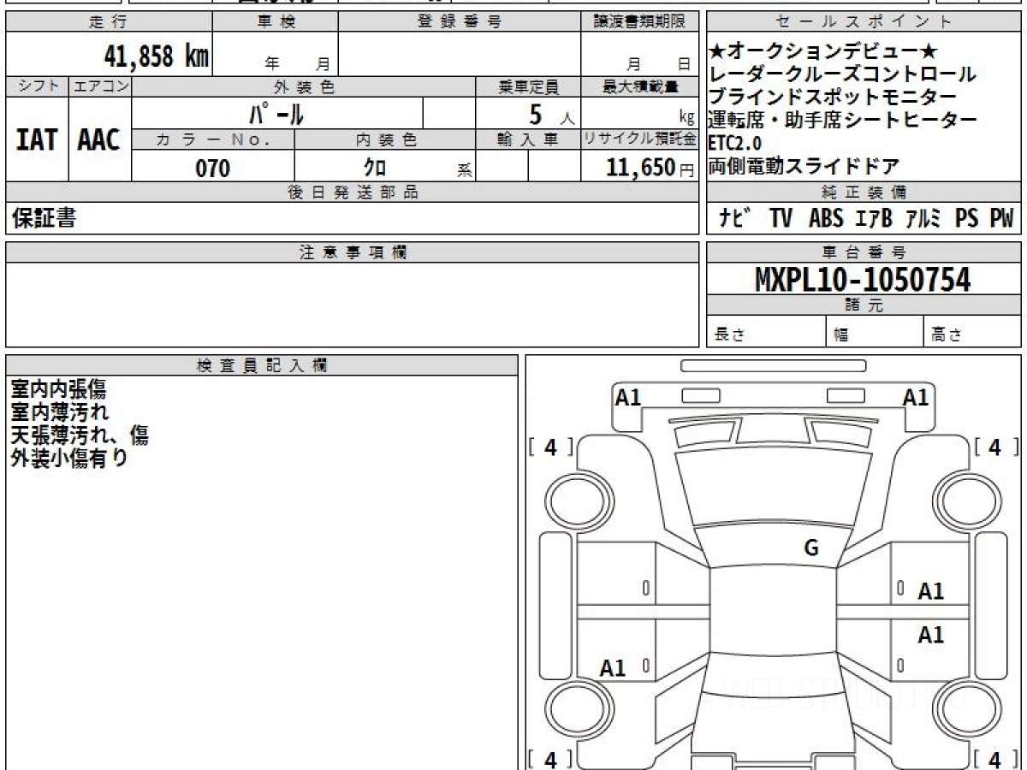1027x770 pixels.
Task: Click the 高さ field label
Action: pyautogui.click(x=947, y=335)
